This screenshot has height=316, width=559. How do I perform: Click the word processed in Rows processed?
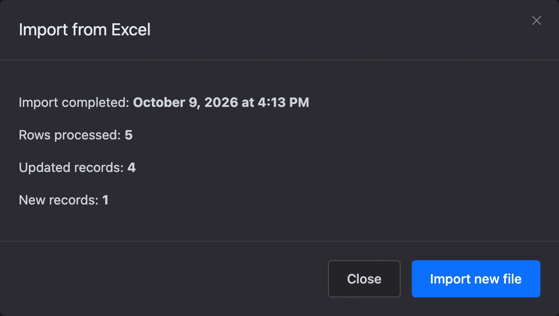tap(88, 136)
